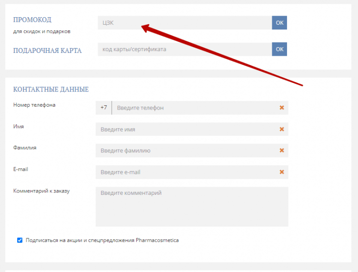Click the 'Комментарий к заказу' label
Image resolution: width=358 pixels, height=272 pixels.
(x=41, y=191)
